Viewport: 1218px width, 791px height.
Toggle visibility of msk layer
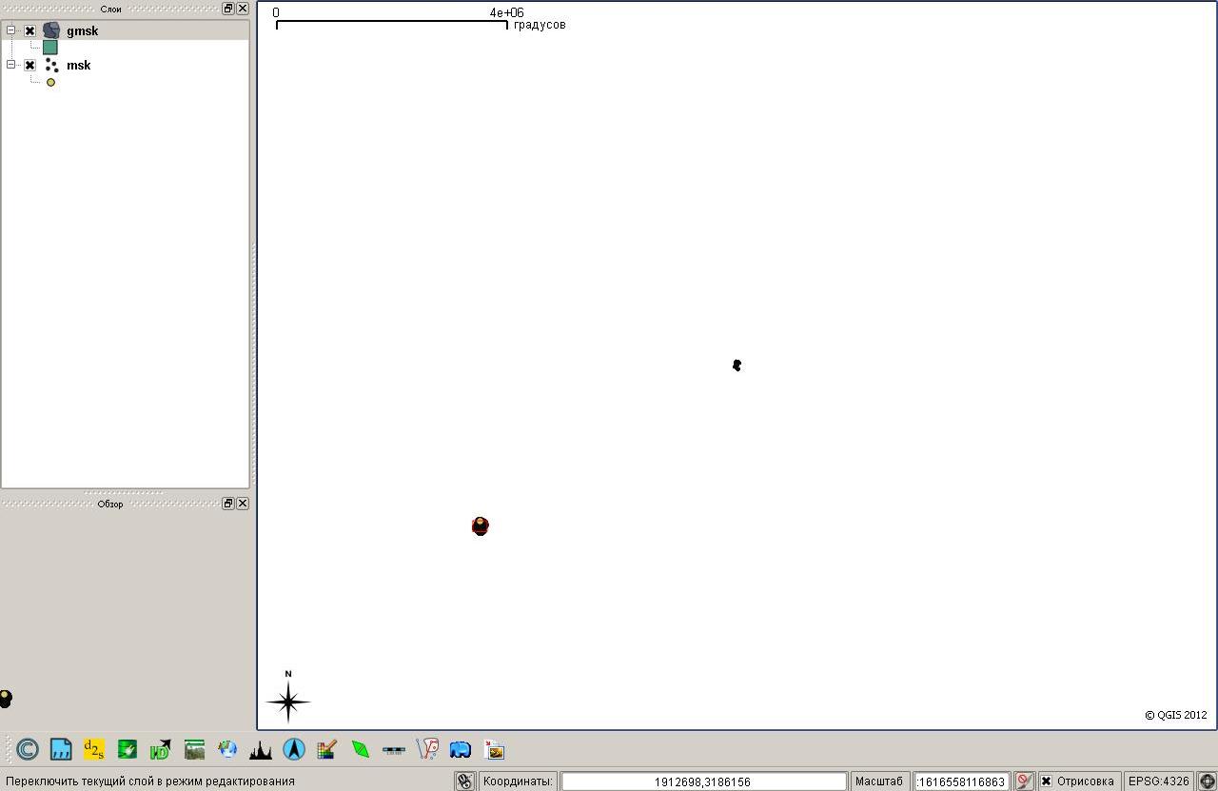(30, 66)
